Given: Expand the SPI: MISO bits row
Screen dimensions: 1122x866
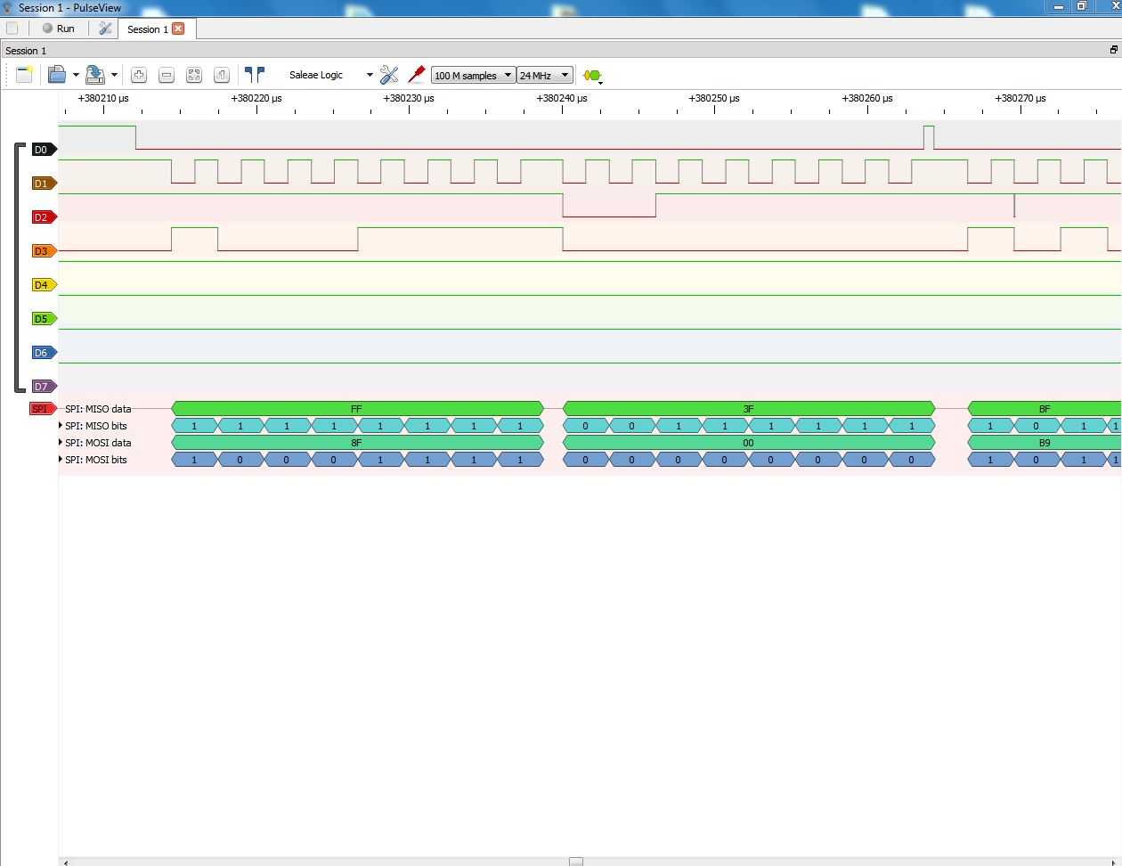Looking at the screenshot, I should click(61, 426).
